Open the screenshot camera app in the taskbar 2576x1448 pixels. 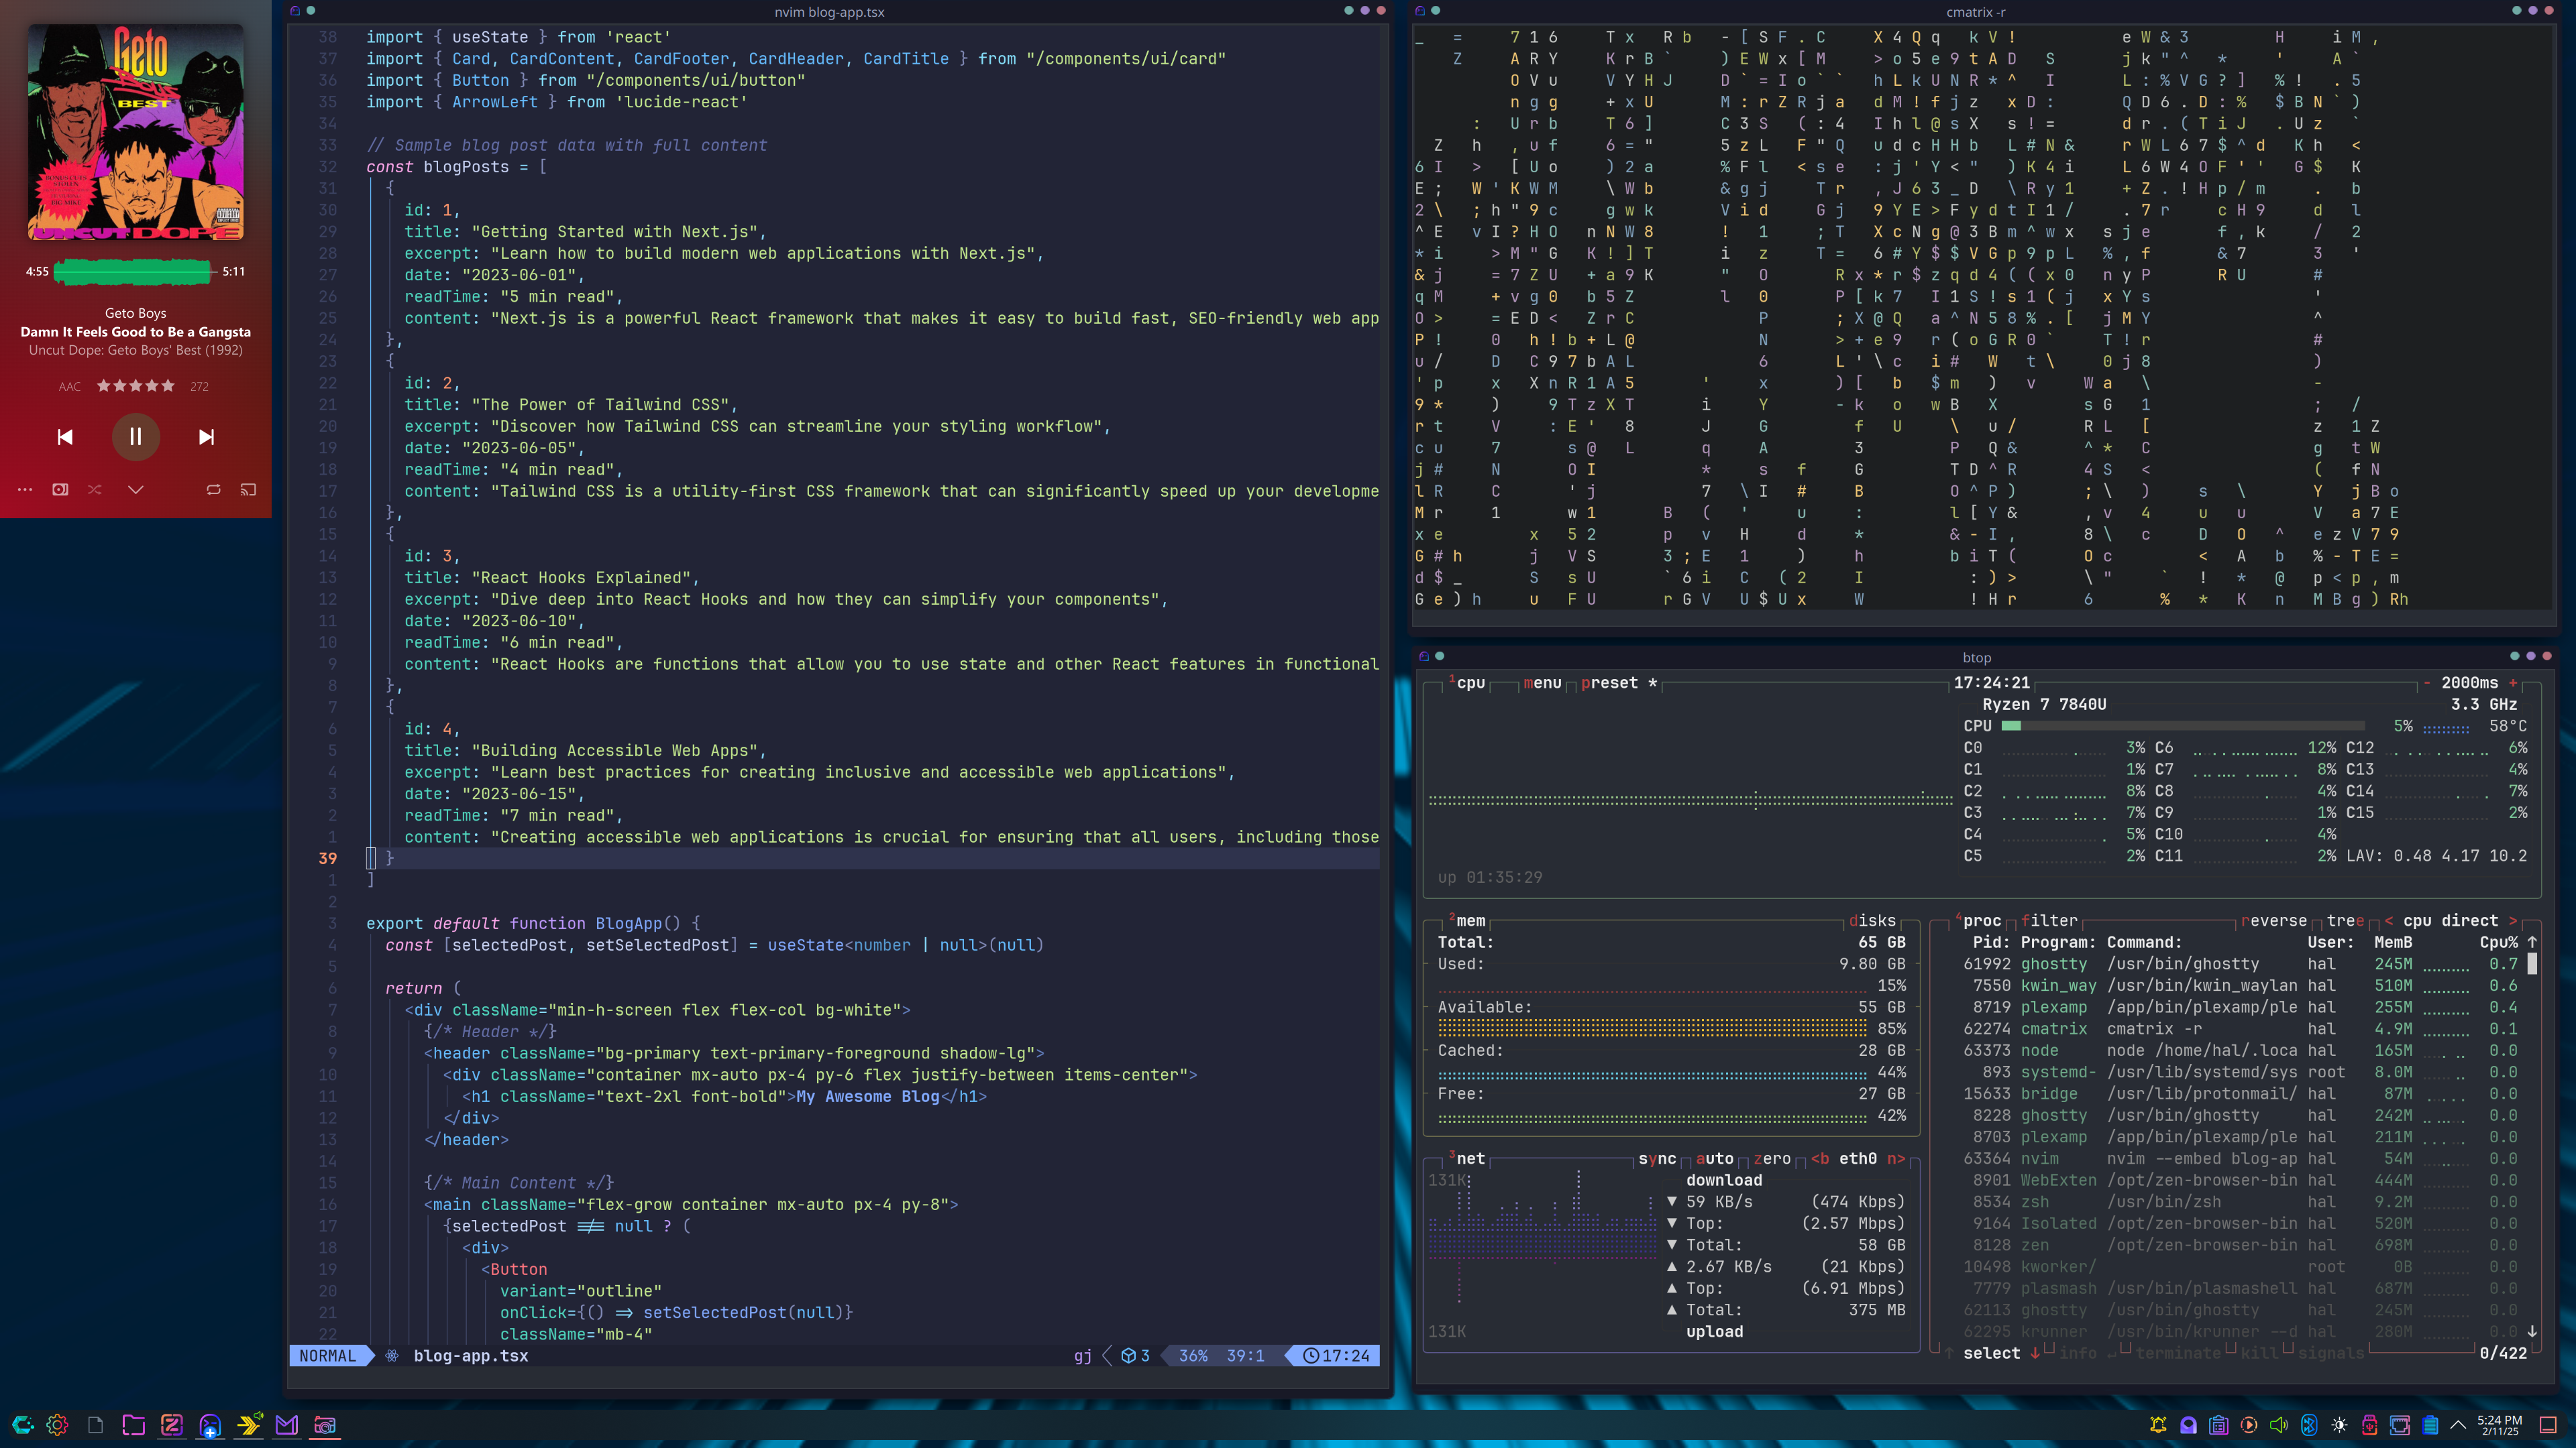[325, 1425]
